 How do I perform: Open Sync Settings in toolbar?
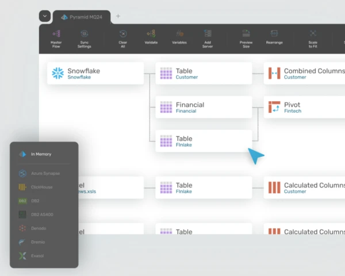[x=85, y=39]
